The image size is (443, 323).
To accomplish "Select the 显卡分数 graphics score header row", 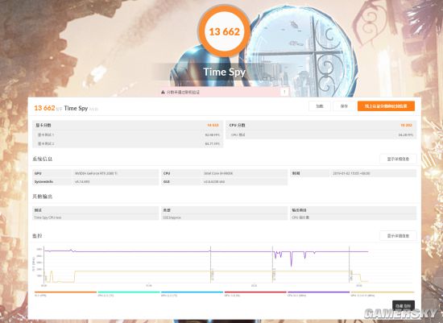I will pos(127,125).
